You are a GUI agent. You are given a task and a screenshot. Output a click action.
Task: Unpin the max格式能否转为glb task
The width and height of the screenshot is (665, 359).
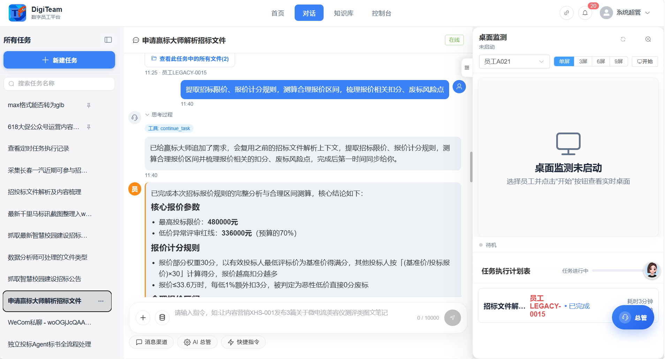click(89, 105)
